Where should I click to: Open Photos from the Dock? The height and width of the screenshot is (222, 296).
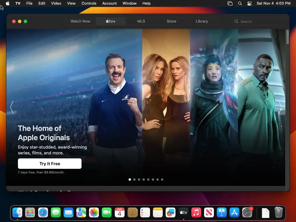click(x=94, y=212)
